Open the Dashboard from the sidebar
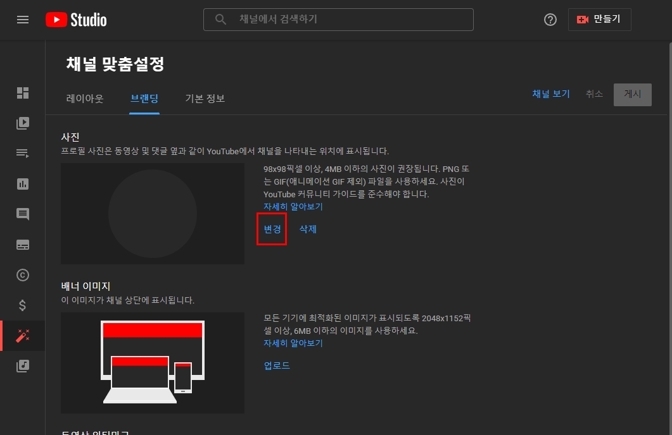This screenshot has width=672, height=435. pyautogui.click(x=23, y=93)
